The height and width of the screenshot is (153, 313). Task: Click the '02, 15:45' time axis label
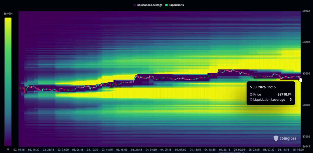point(19,150)
